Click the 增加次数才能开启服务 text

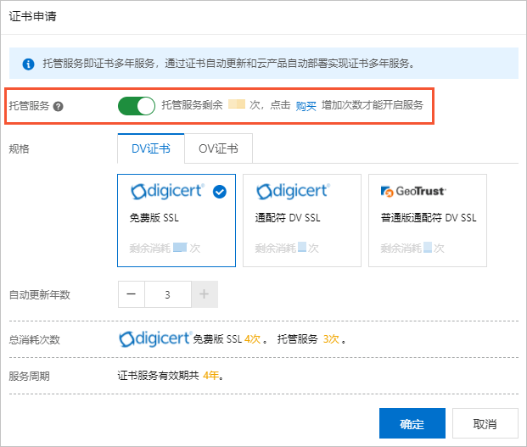click(x=373, y=105)
